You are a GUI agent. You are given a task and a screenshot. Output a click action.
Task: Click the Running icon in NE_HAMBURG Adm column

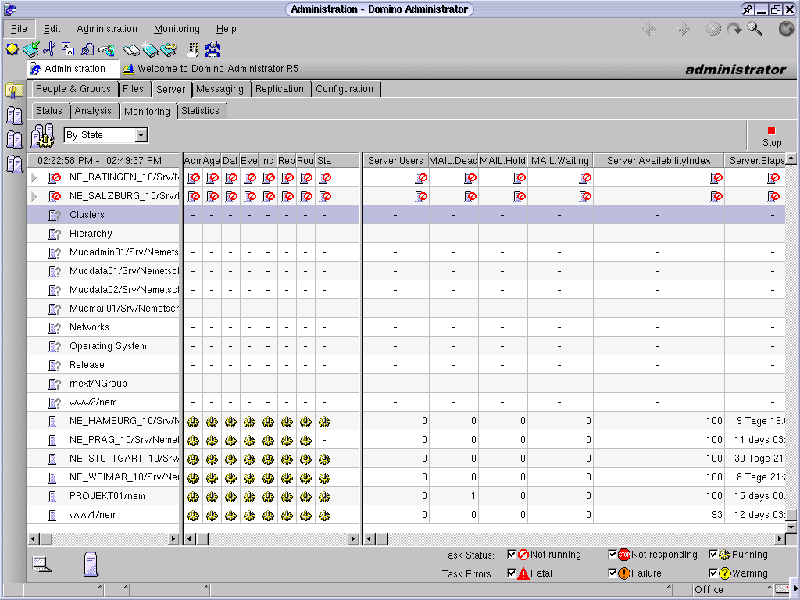[x=193, y=422]
